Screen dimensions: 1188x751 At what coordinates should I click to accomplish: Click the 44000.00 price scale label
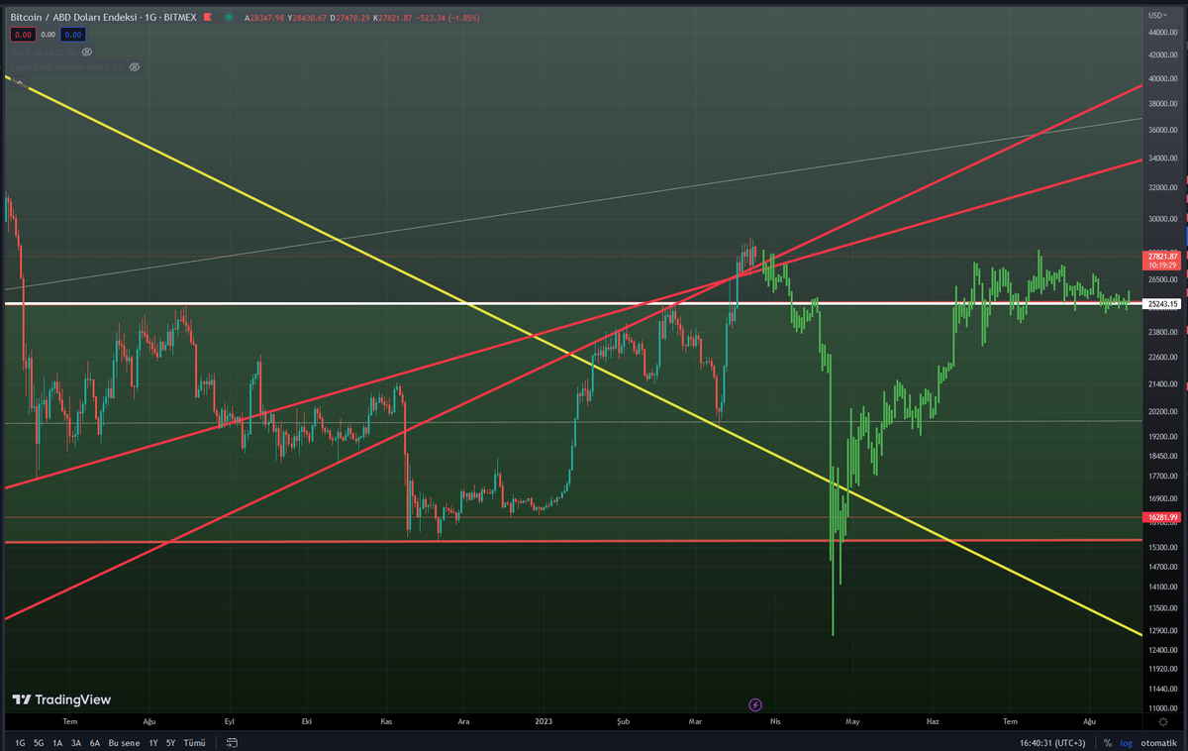(1162, 33)
